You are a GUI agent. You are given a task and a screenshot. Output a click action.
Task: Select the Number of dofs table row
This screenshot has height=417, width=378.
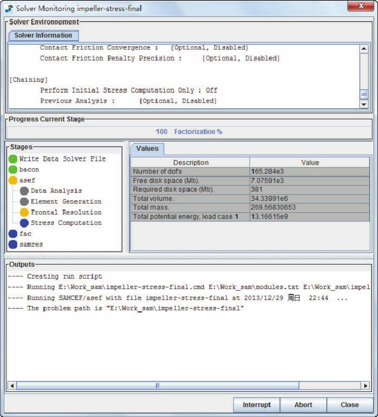click(x=250, y=172)
